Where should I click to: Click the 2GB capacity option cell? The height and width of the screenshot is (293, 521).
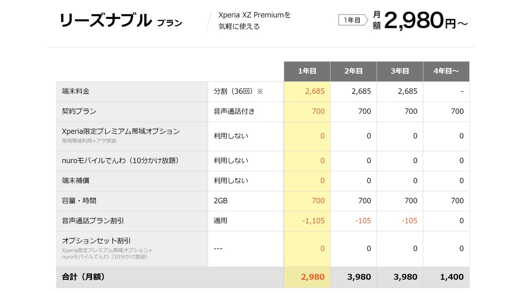pyautogui.click(x=221, y=201)
